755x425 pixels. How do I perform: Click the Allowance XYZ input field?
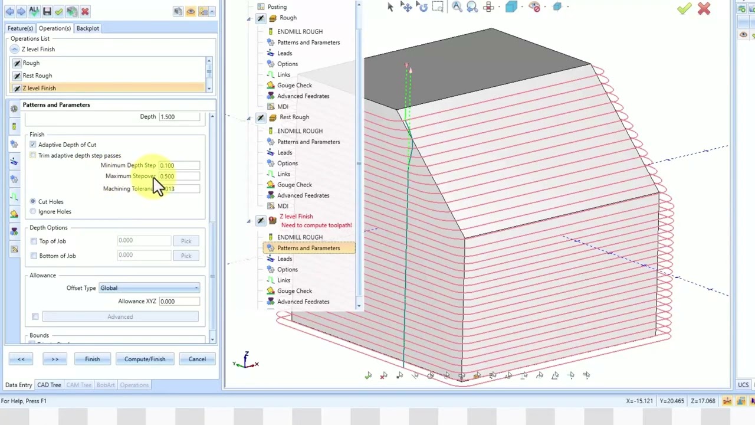(x=179, y=302)
